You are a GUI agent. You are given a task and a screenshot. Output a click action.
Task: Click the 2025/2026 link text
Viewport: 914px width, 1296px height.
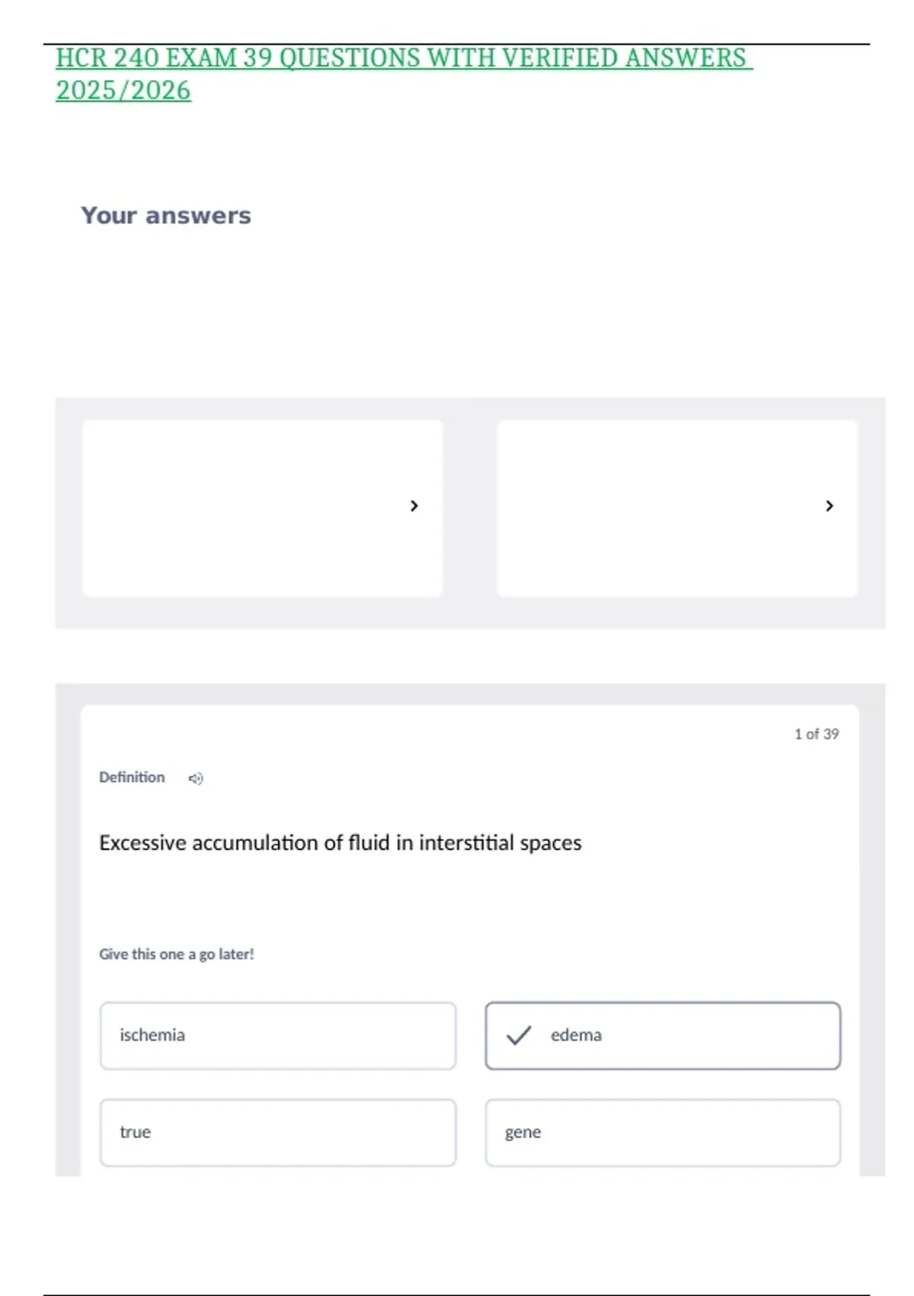tap(123, 91)
